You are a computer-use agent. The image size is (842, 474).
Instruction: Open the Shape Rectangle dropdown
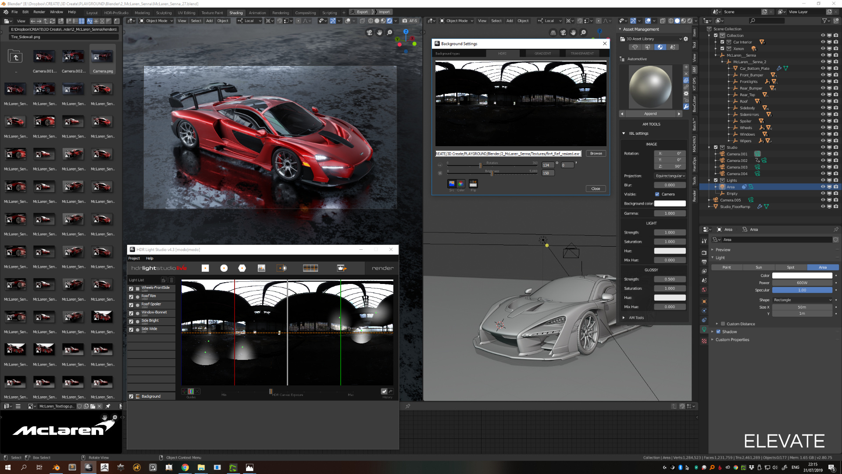pos(802,300)
